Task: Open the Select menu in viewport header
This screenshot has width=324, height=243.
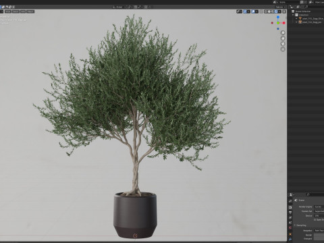Action: [x=16, y=11]
